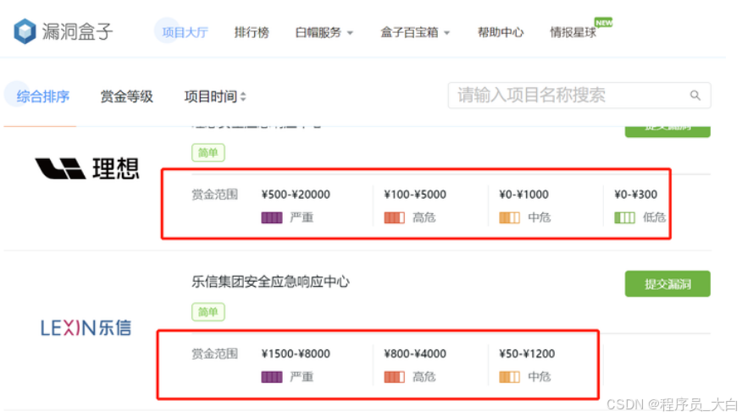Viewport: 742px width, 417px height.
Task: Click the search magnifier icon
Action: pos(695,96)
